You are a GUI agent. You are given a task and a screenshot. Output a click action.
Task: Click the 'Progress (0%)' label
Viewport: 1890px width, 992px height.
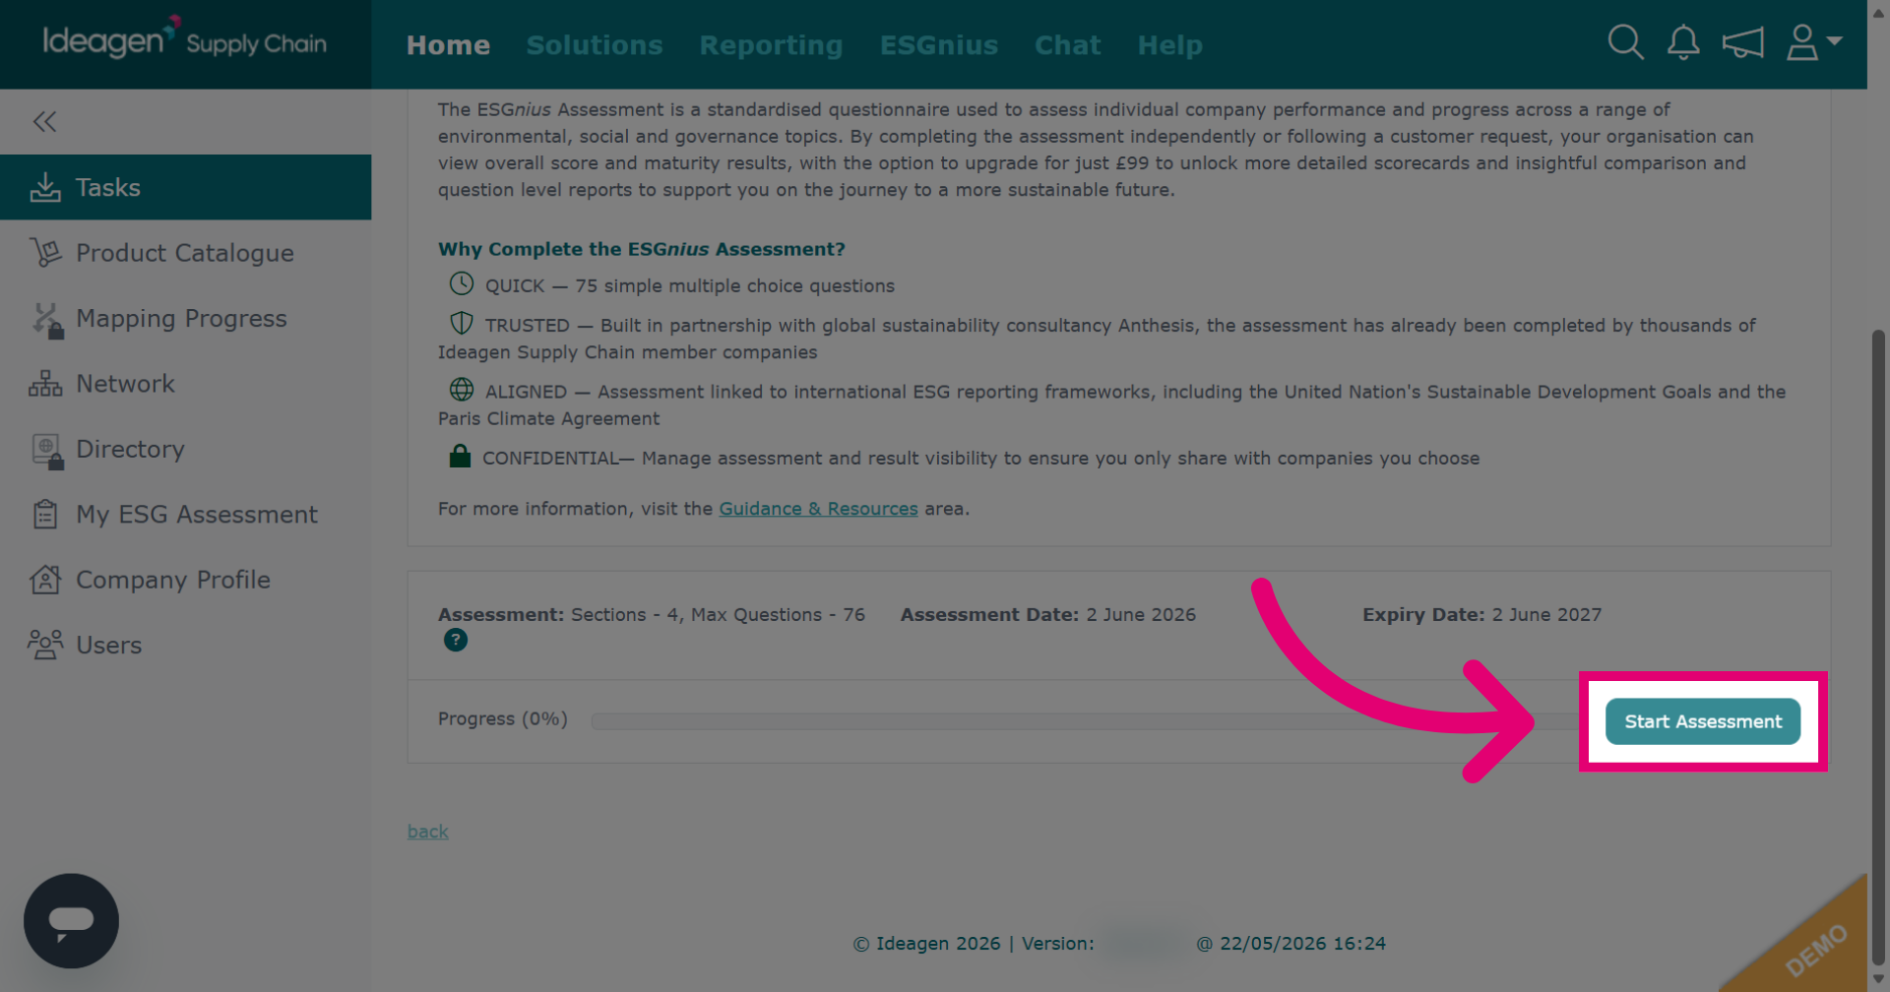503,719
